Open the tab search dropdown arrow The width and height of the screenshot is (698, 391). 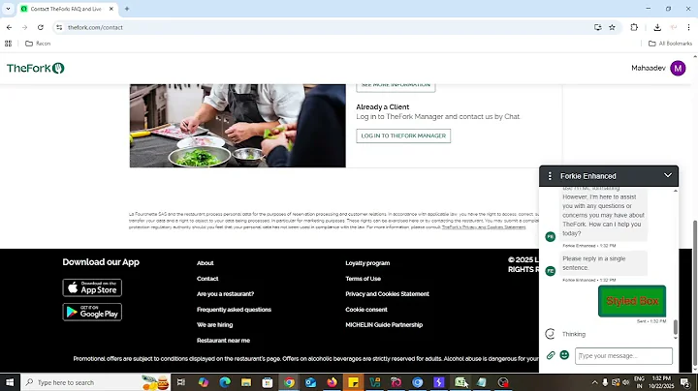(x=8, y=9)
